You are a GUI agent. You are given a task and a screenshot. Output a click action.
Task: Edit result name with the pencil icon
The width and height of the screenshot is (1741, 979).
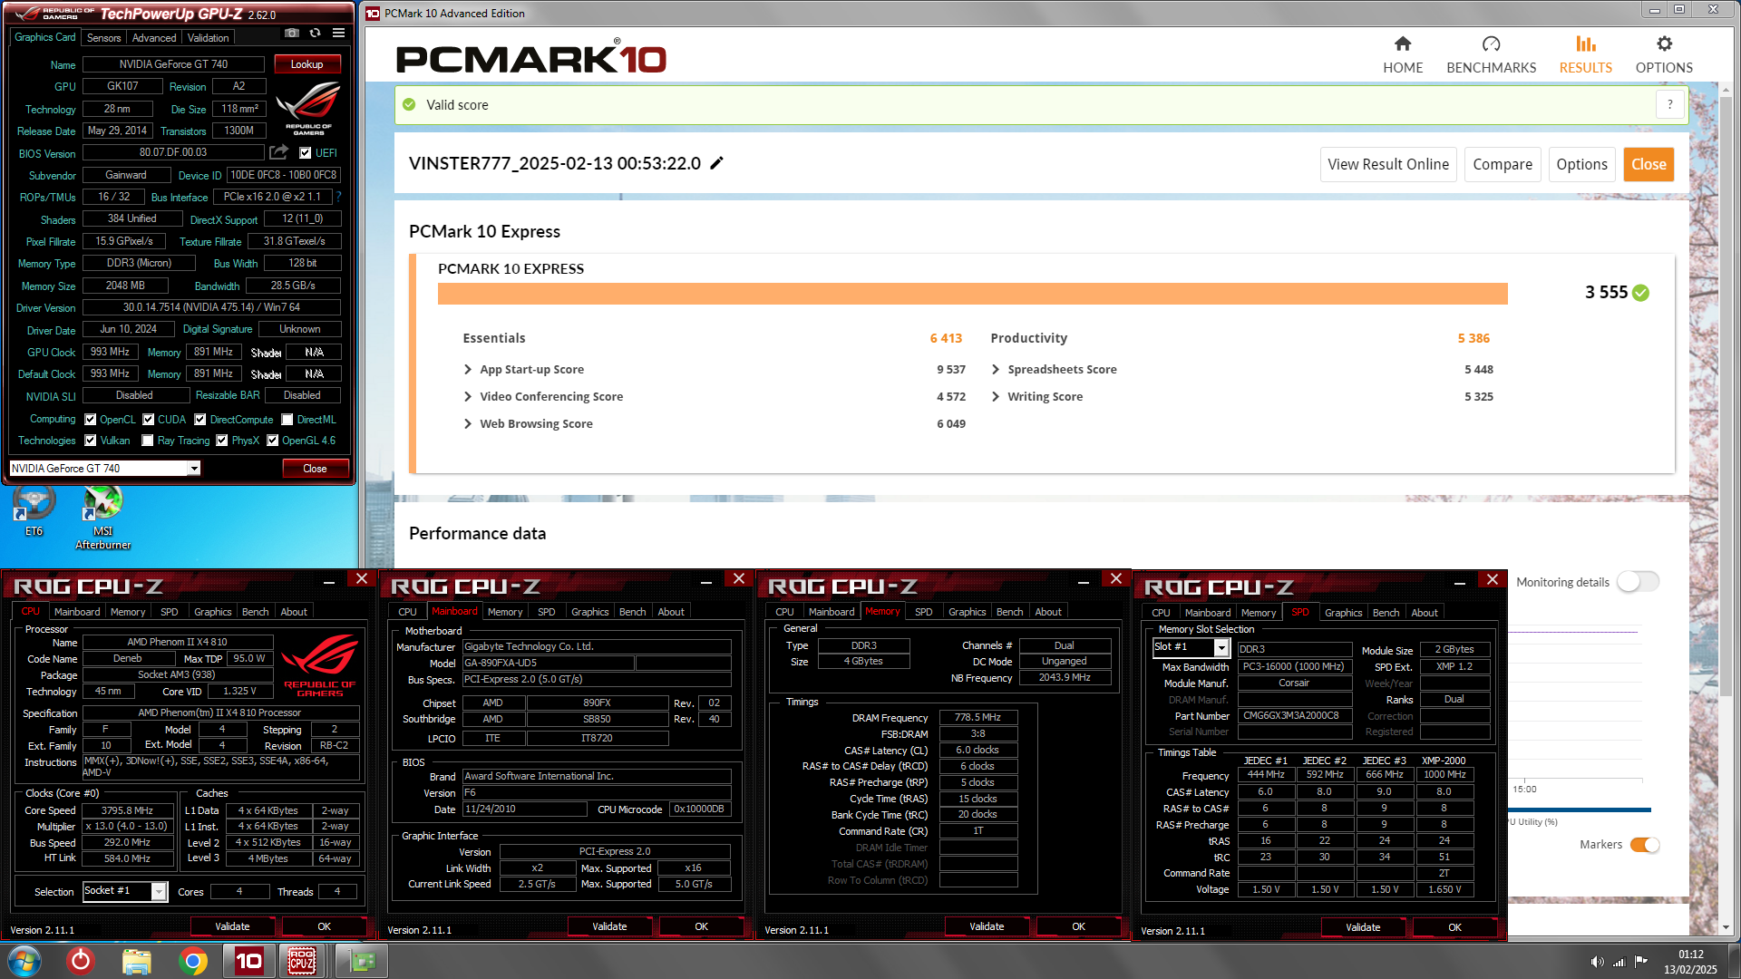tap(716, 163)
